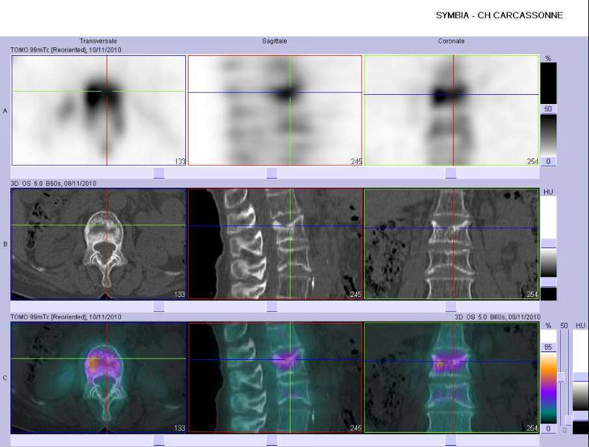589x447 pixels.
Task: Click the lower window handle on row B HU bar
Action: tap(549, 282)
